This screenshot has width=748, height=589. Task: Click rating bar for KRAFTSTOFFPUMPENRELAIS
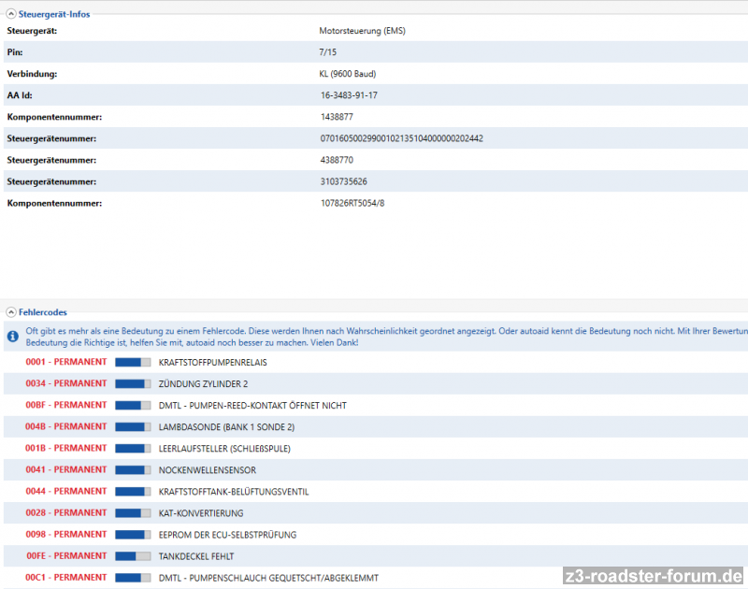tap(133, 362)
